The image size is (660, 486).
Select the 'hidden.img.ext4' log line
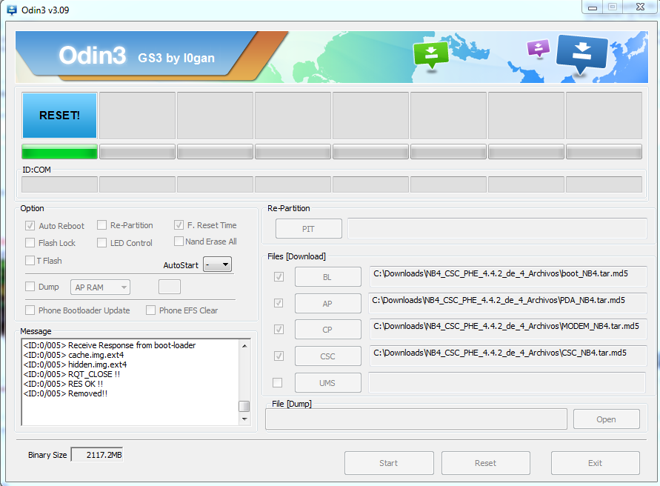tap(75, 364)
